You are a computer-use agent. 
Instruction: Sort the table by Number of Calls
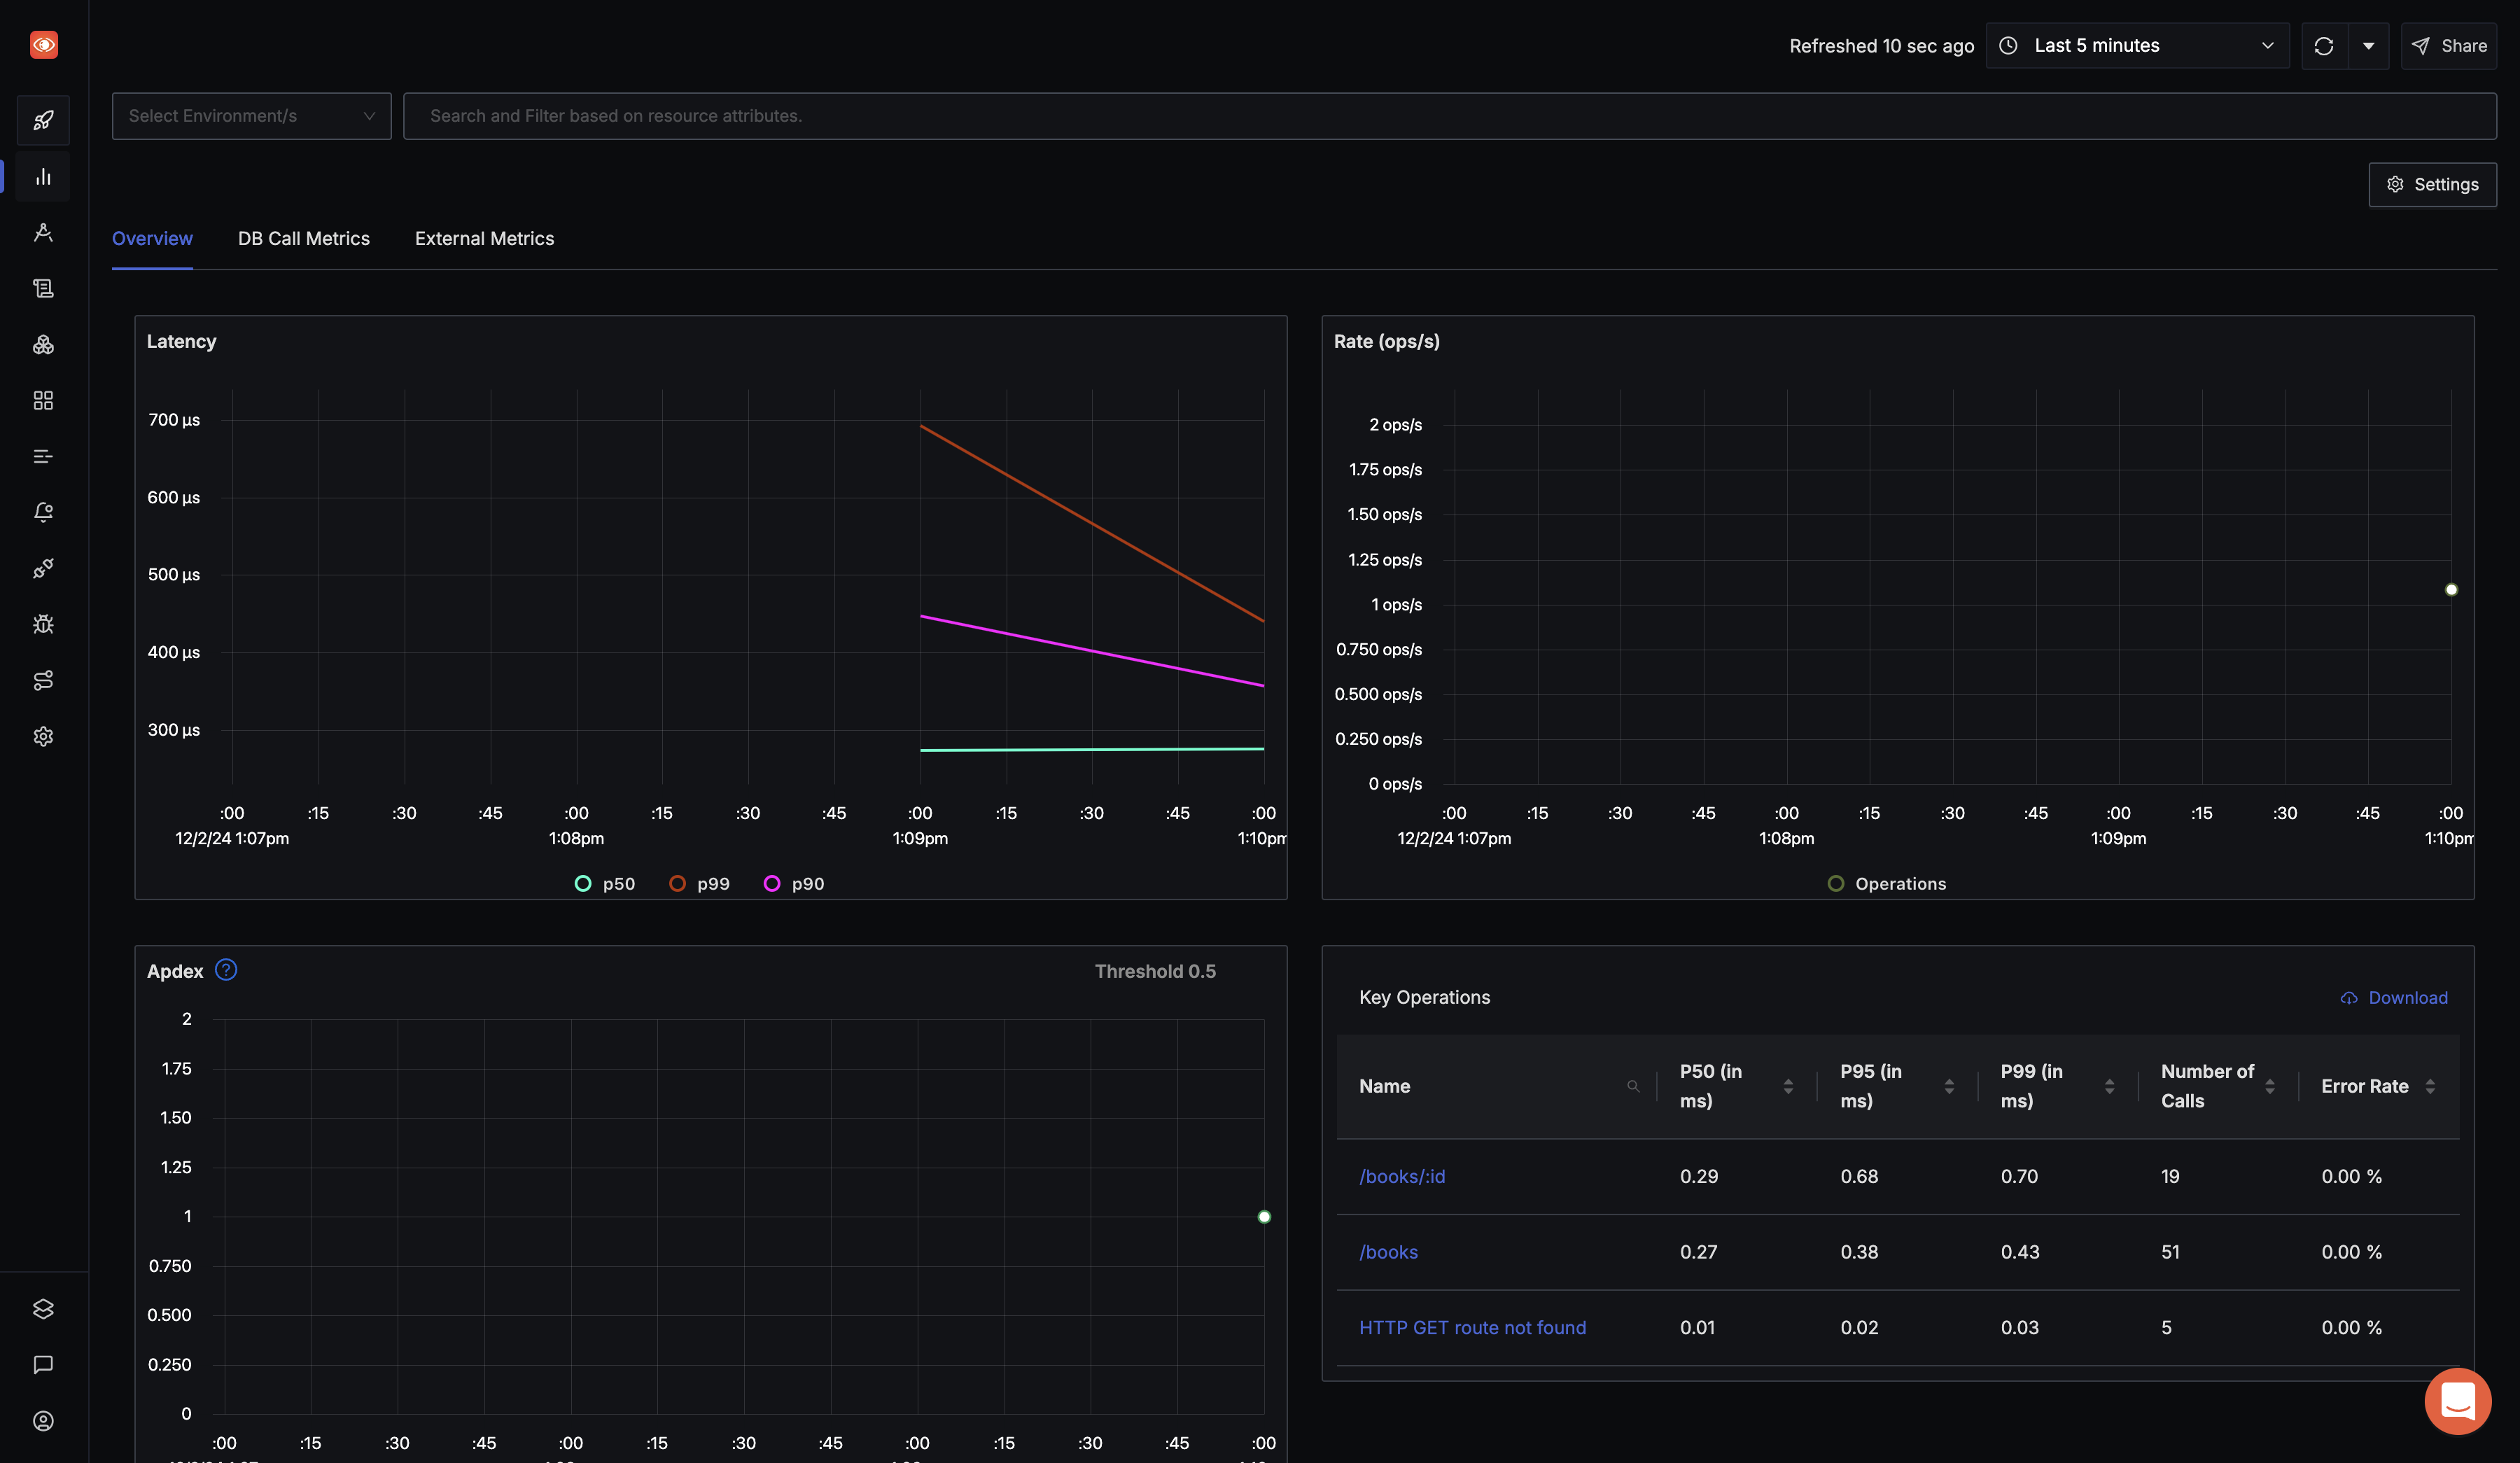[x=2270, y=1086]
